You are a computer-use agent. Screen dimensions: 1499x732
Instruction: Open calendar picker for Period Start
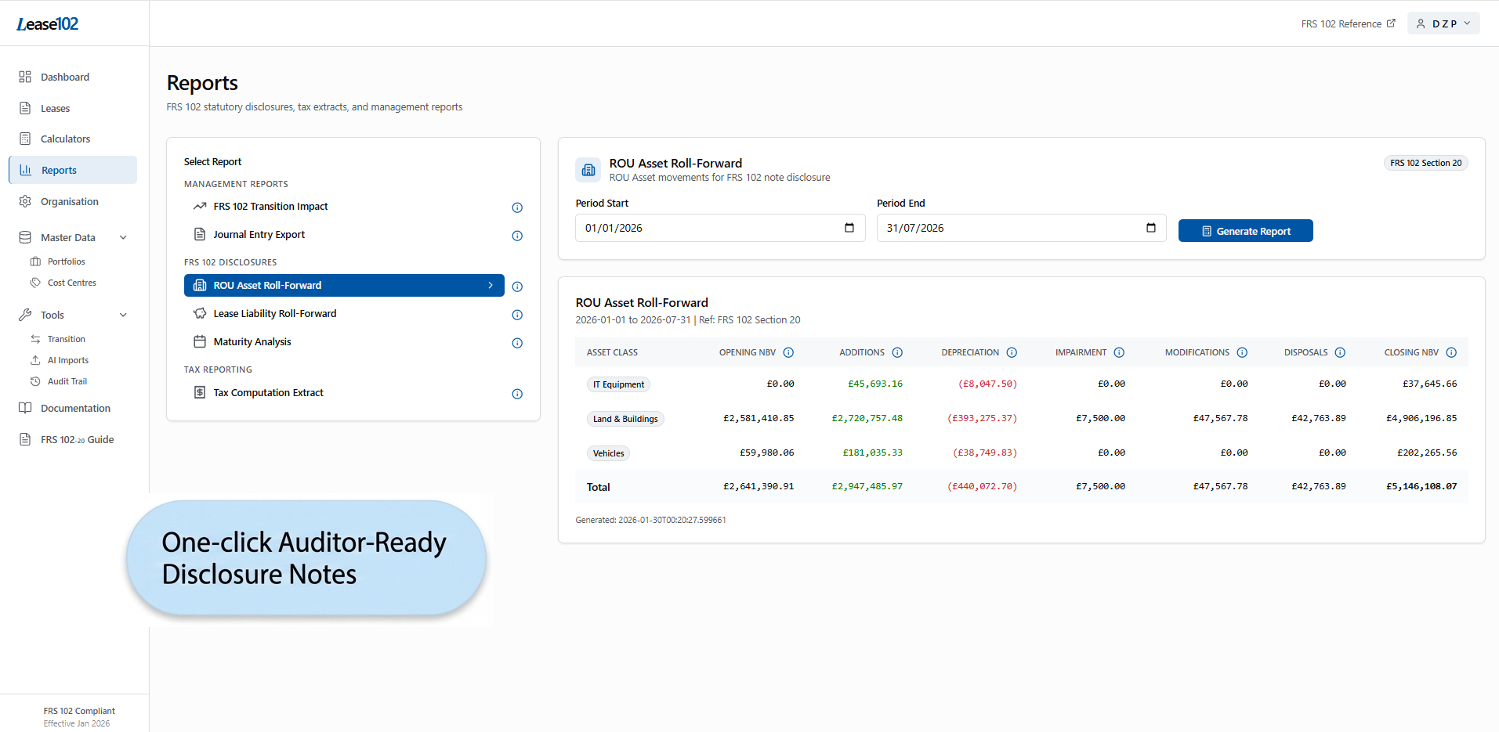(x=849, y=228)
